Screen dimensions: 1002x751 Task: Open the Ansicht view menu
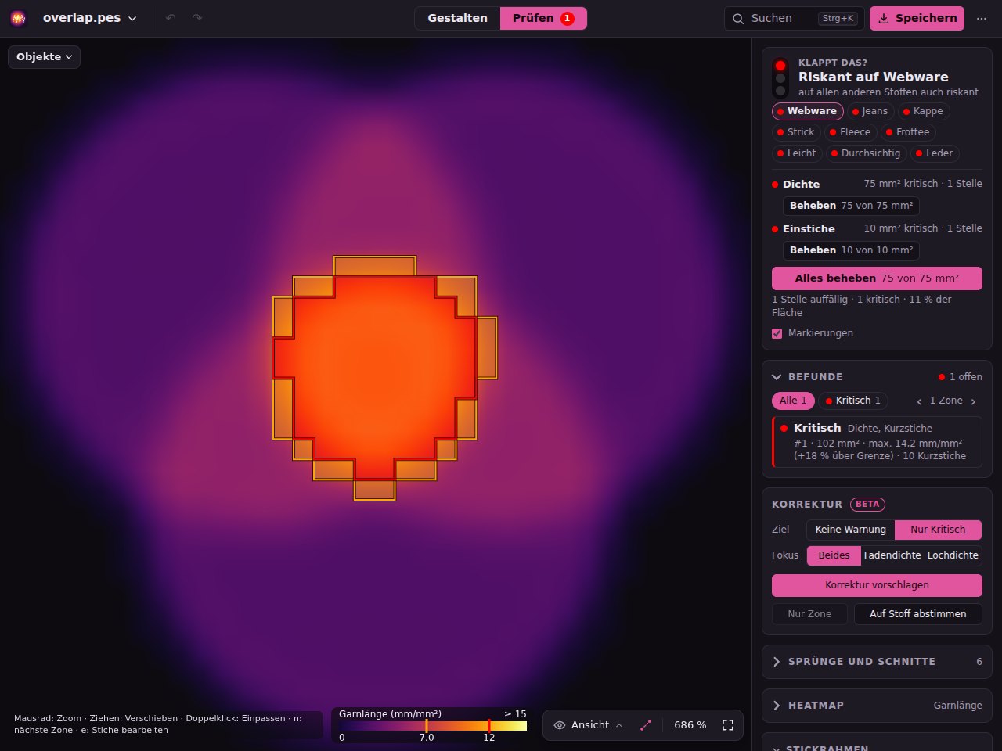click(588, 725)
